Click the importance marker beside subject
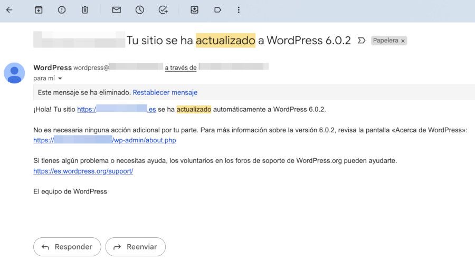Image resolution: width=475 pixels, height=270 pixels. pos(361,41)
